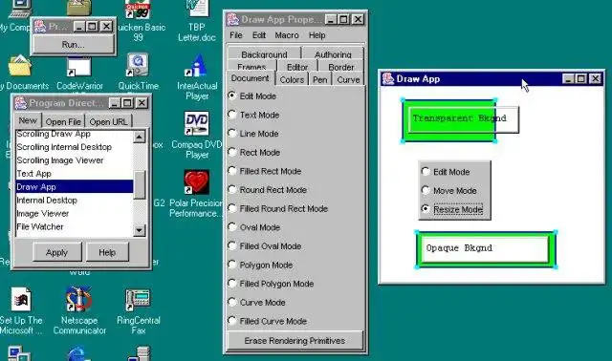Select File Watcher in program list
The width and height of the screenshot is (612, 361).
pyautogui.click(x=75, y=226)
